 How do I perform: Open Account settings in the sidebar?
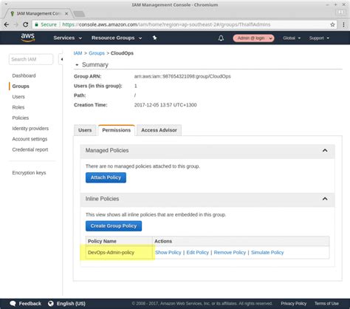(30, 139)
